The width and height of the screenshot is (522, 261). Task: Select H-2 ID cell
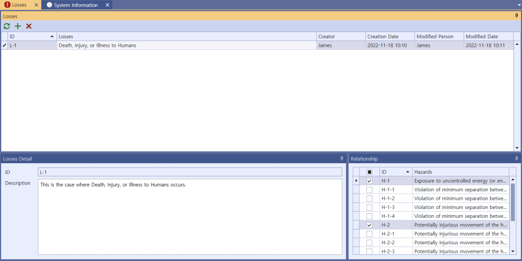pos(396,225)
